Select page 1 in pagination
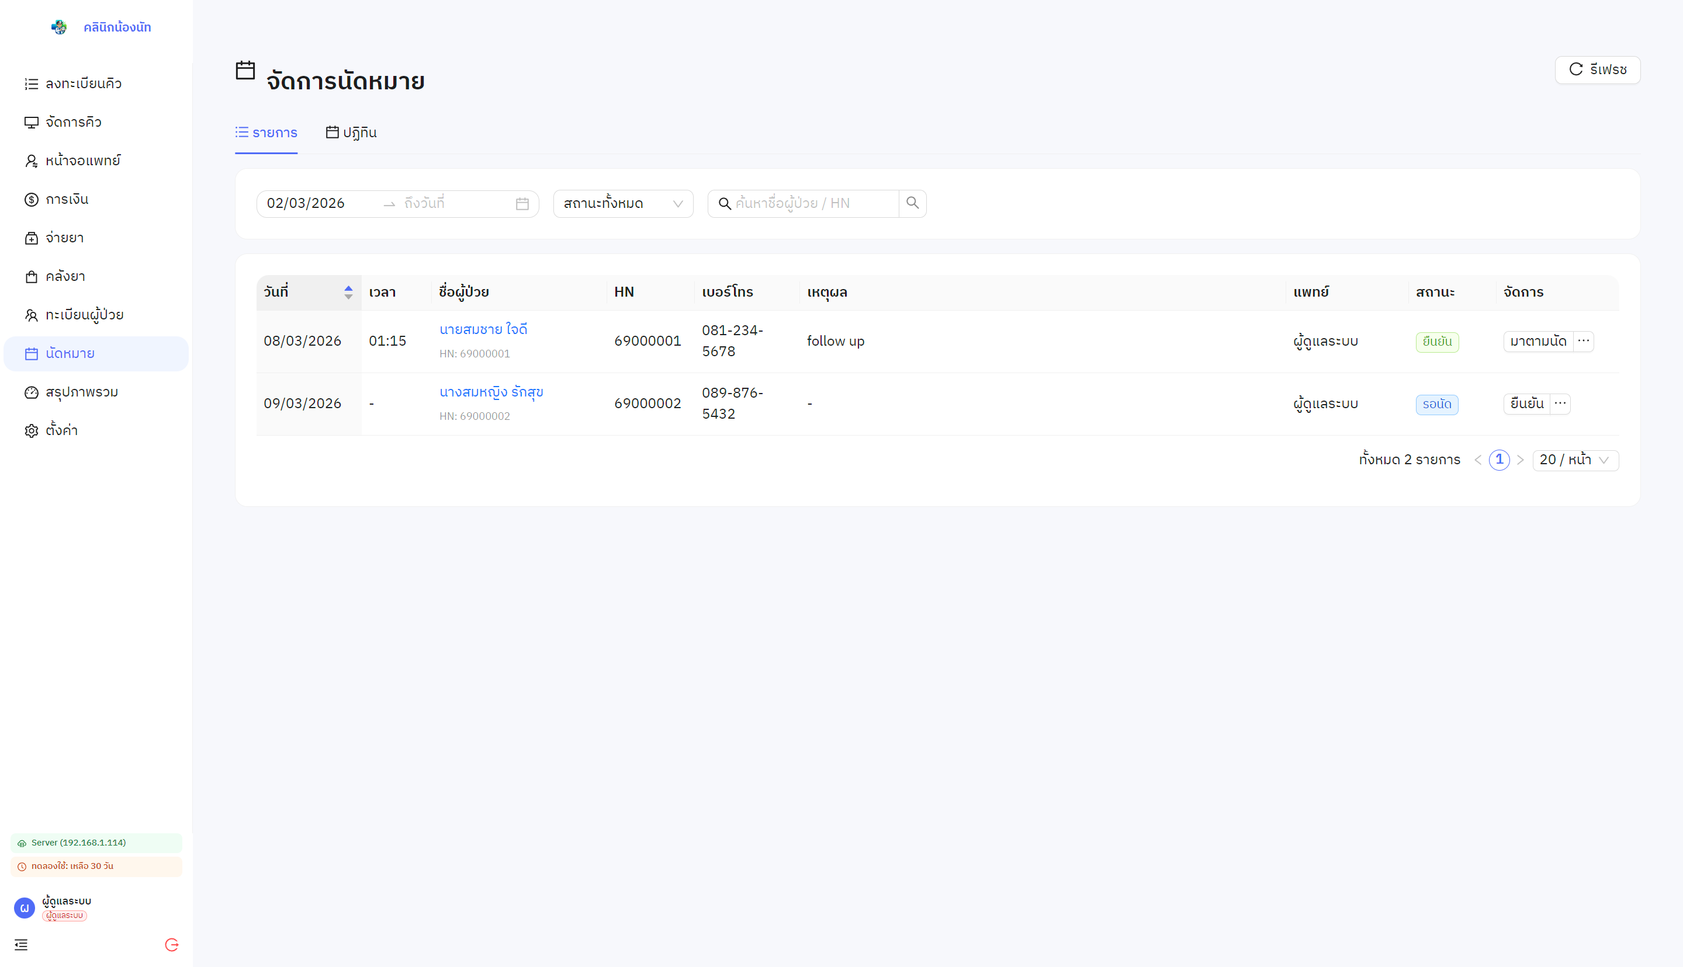 pos(1499,460)
